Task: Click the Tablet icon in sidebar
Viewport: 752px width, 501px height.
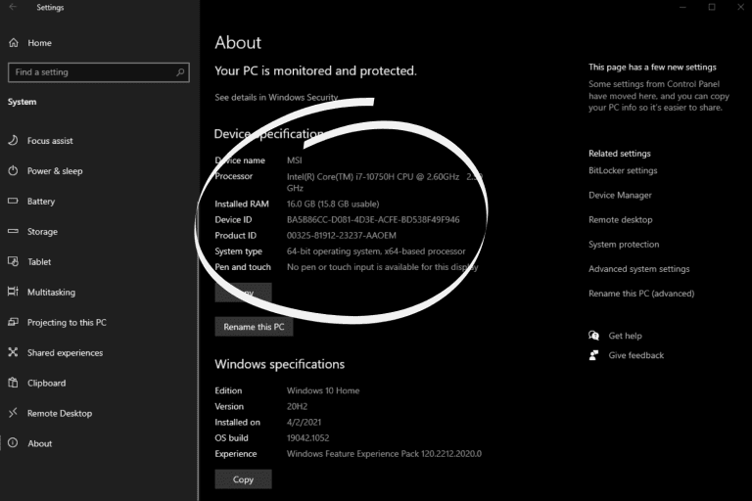Action: pyautogui.click(x=13, y=262)
